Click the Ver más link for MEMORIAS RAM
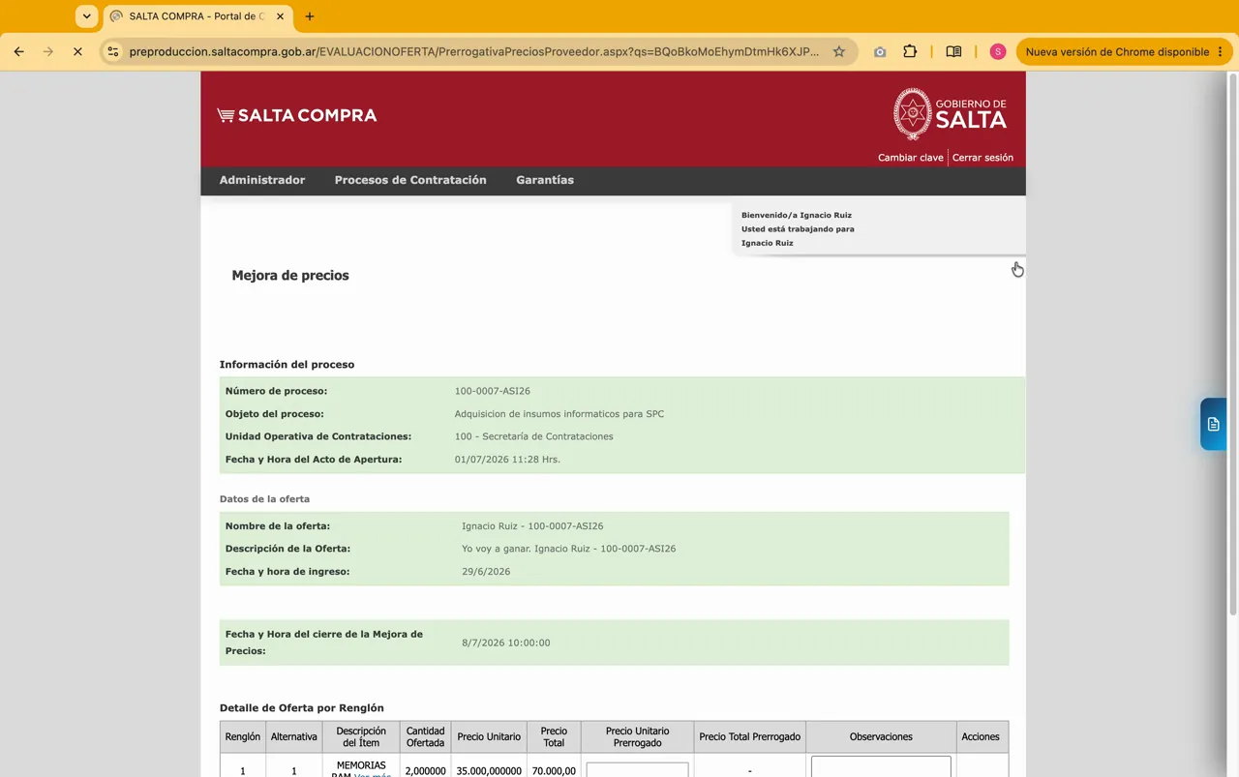The image size is (1239, 777). tap(373, 775)
